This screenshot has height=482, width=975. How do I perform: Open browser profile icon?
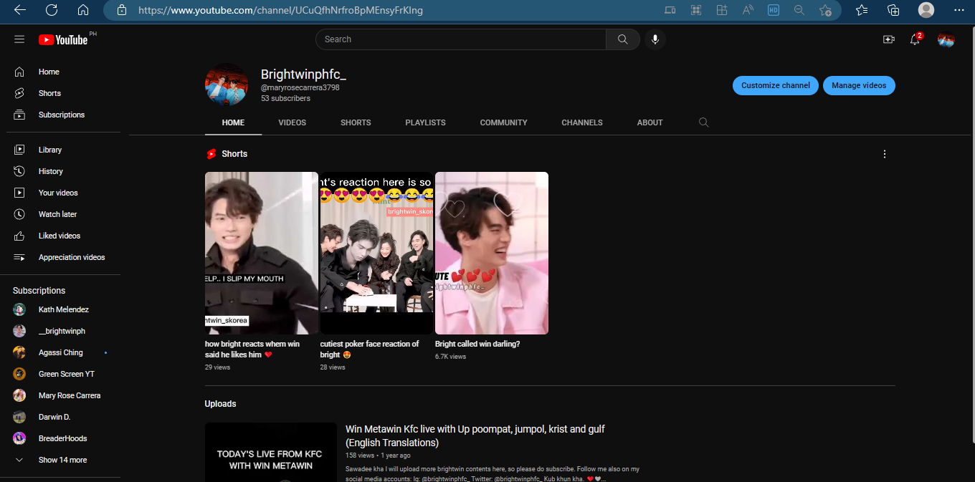926,10
